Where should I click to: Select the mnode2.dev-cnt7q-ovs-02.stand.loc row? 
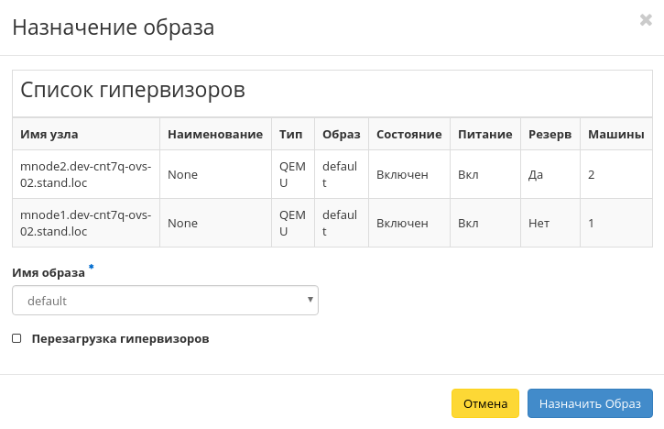pyautogui.click(x=86, y=174)
